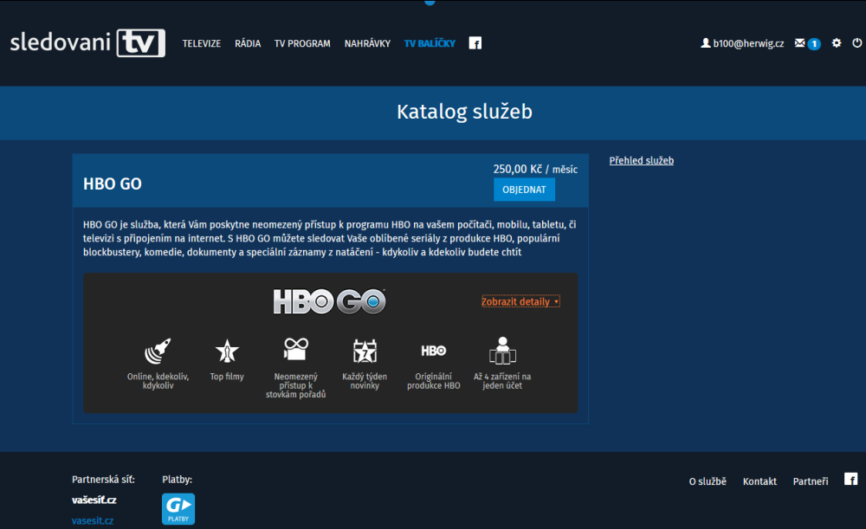Click the 250,00 Kč / měsíc price
This screenshot has height=529, width=866.
pyautogui.click(x=535, y=169)
